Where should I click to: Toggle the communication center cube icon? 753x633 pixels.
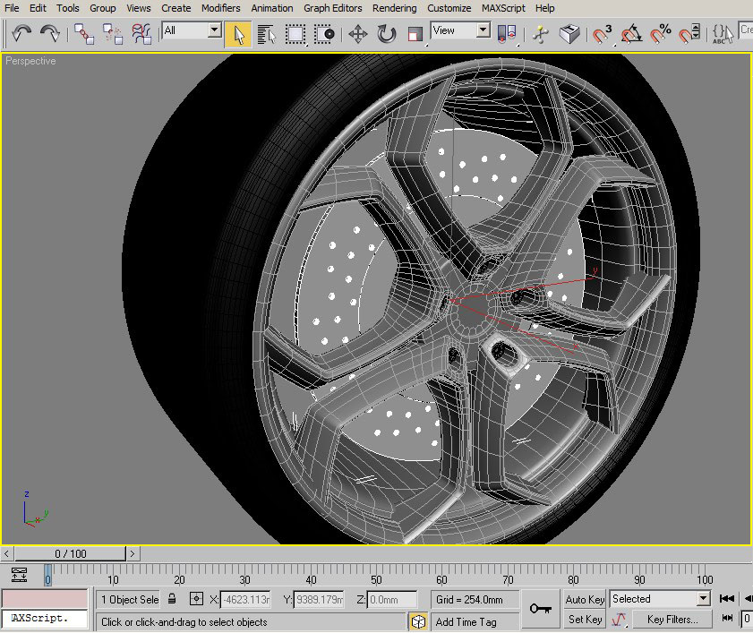point(418,622)
